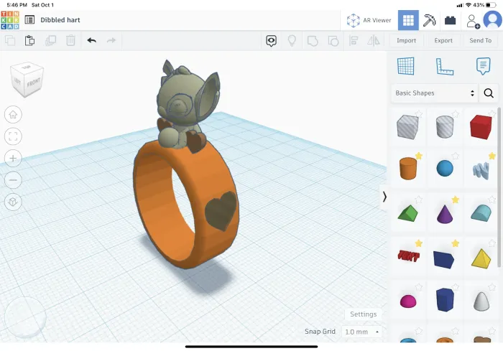This screenshot has height=351, width=503.
Task: Select the 3D Design grid view
Action: [x=408, y=20]
